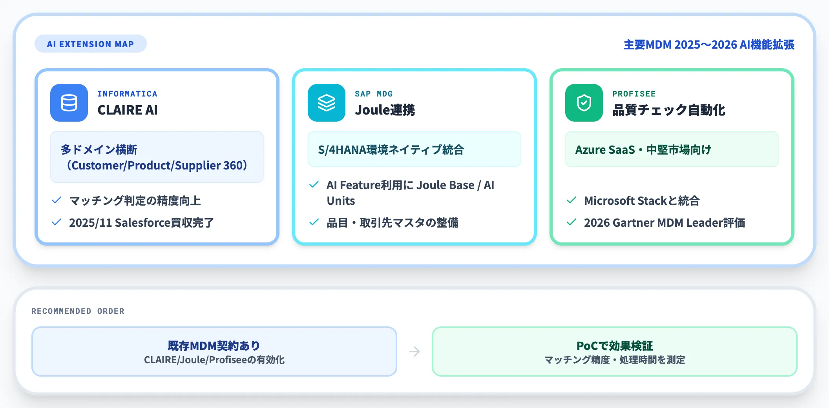Click the checkmark beside 2025/11 Salesforce買収完了
This screenshot has height=408, width=829.
coord(57,222)
